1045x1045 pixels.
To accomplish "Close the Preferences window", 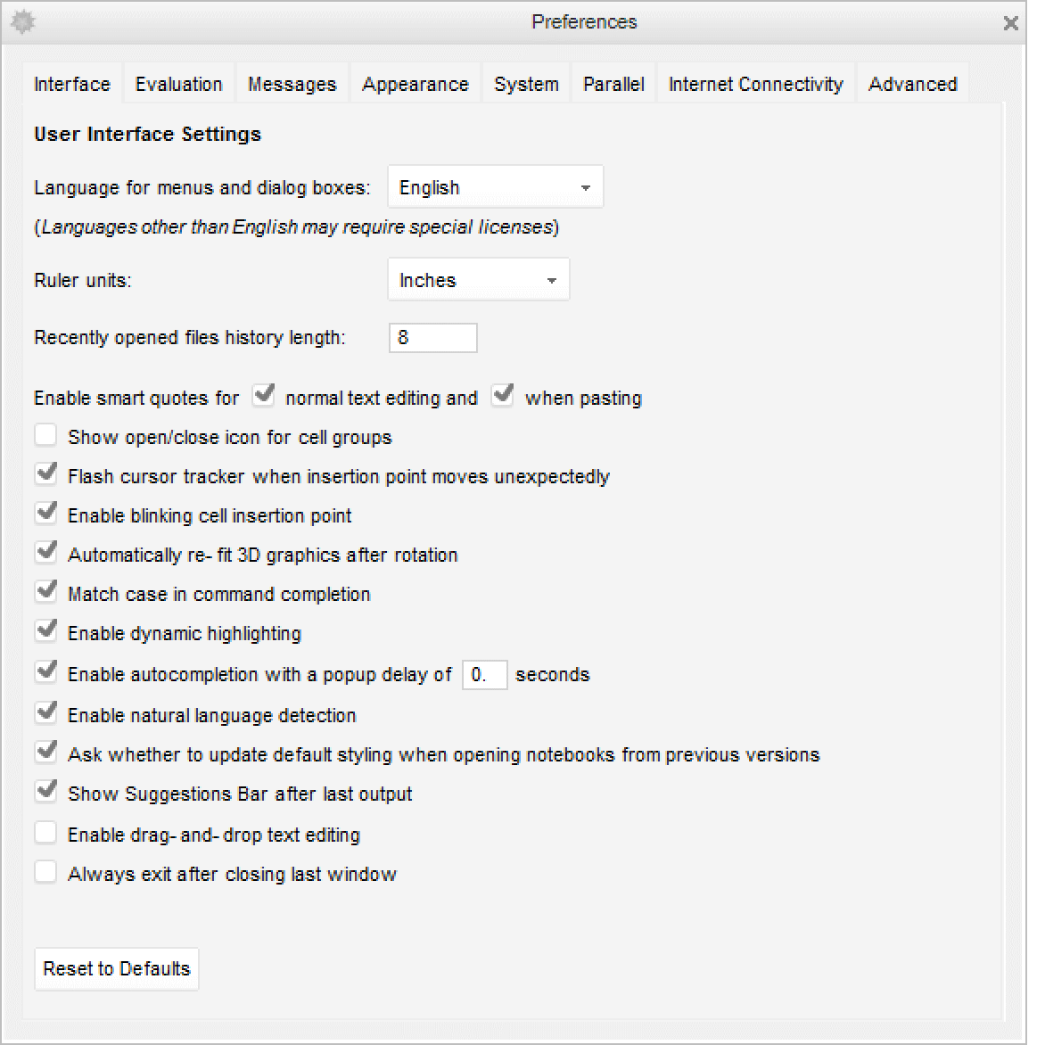I will point(1010,23).
